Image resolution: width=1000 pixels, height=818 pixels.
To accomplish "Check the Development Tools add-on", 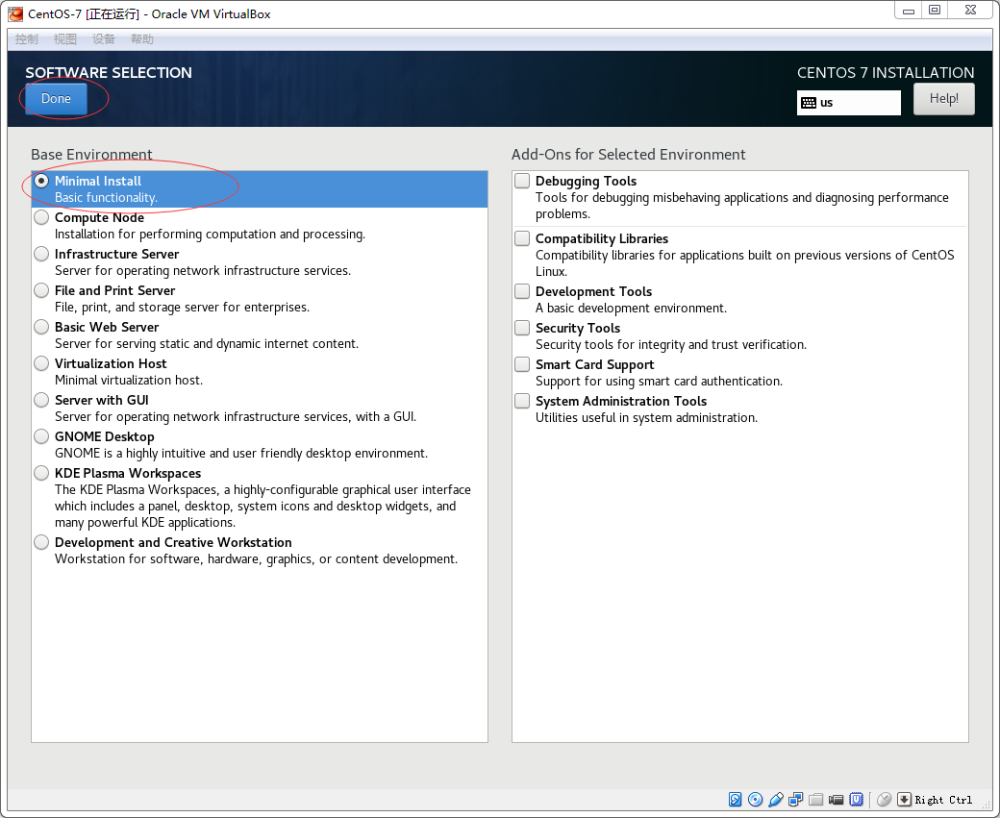I will (522, 291).
